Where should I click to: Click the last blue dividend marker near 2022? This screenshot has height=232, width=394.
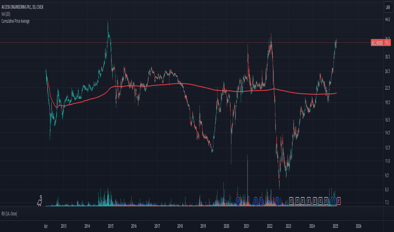[277, 201]
